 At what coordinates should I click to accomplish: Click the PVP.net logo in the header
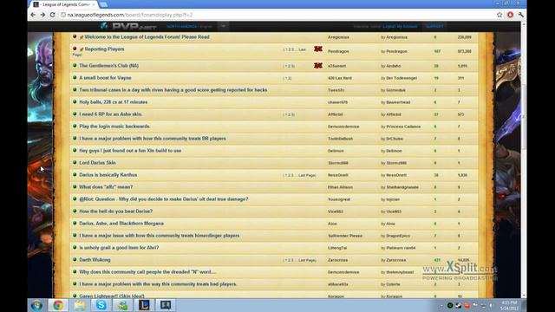[129, 26]
